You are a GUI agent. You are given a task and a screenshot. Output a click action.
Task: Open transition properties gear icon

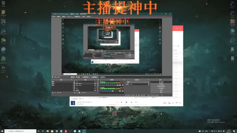coord(148,82)
